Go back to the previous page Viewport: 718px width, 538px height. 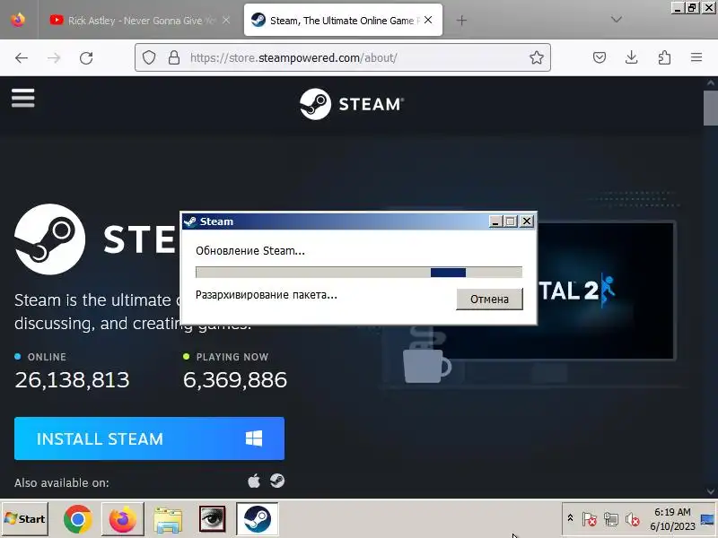22,57
